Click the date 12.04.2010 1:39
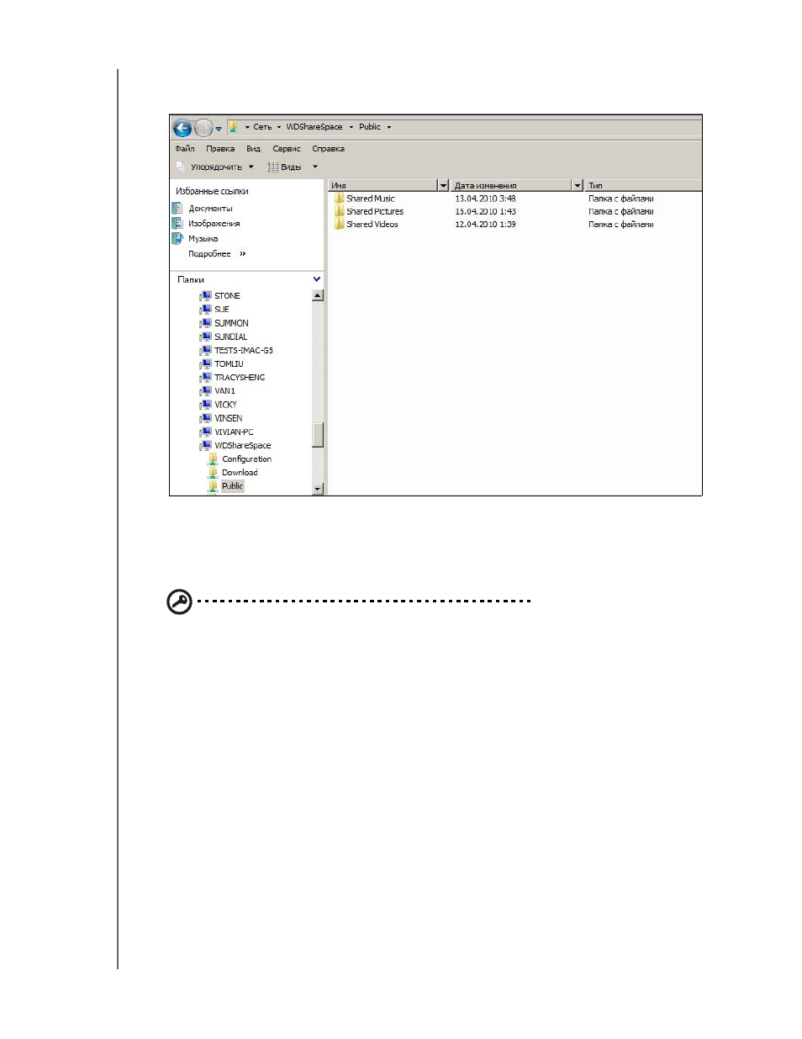 [x=485, y=225]
